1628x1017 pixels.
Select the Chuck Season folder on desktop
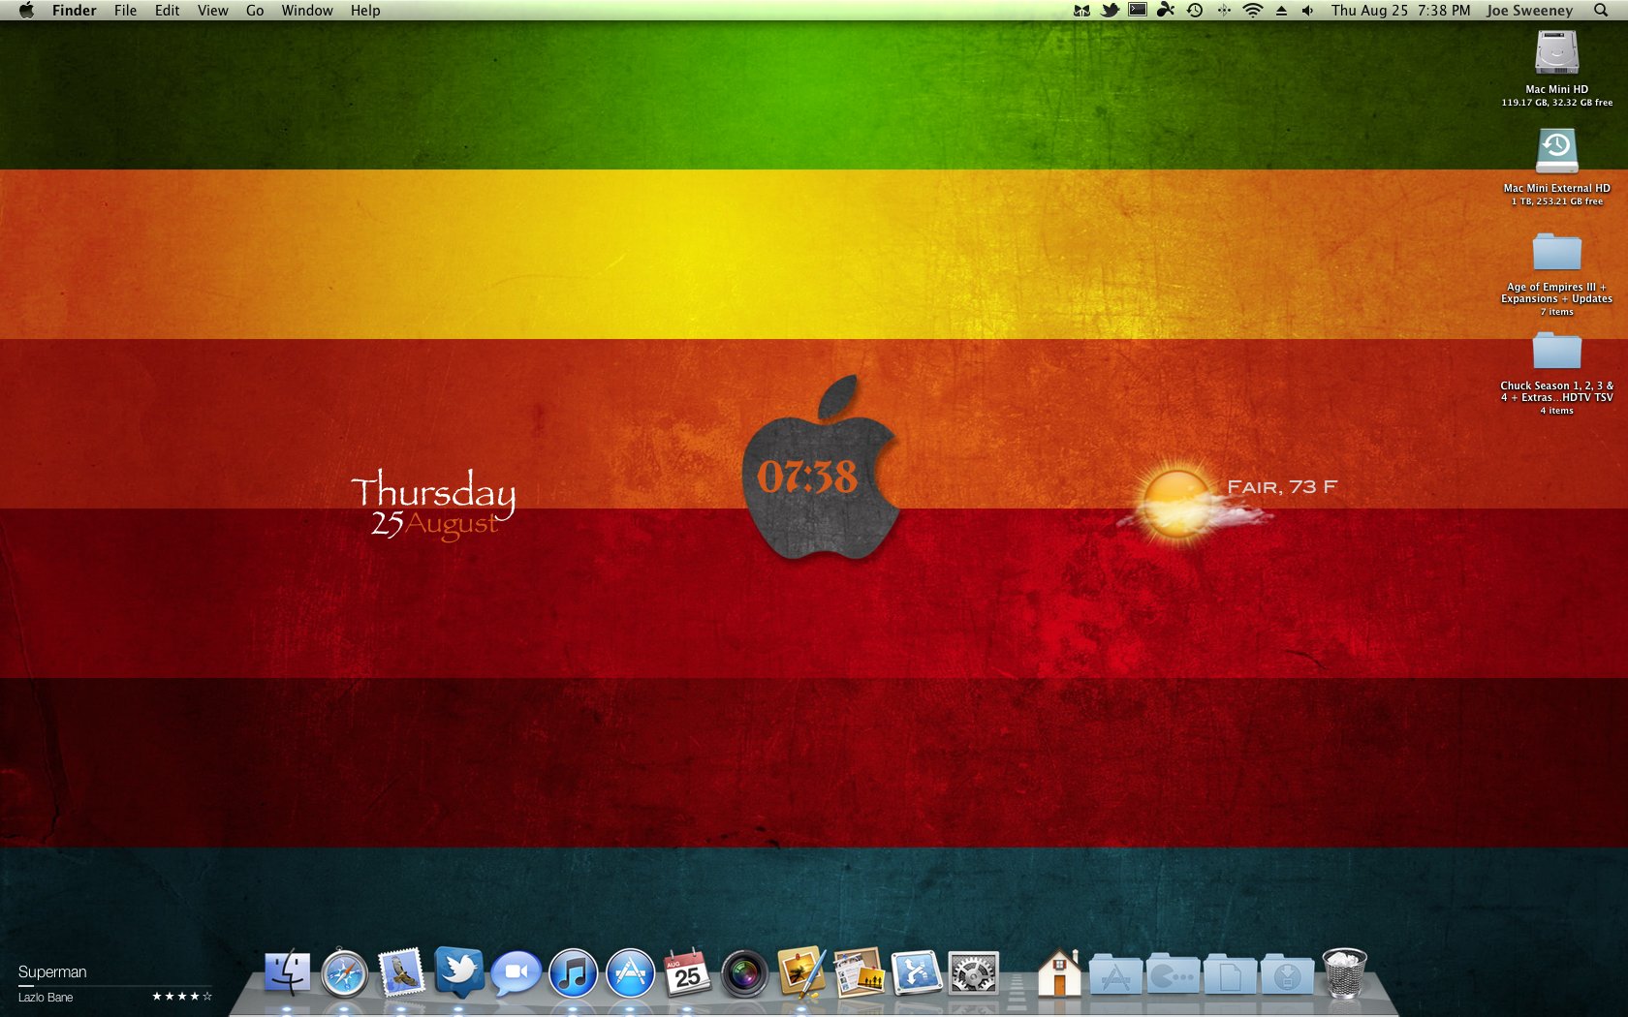(1557, 351)
